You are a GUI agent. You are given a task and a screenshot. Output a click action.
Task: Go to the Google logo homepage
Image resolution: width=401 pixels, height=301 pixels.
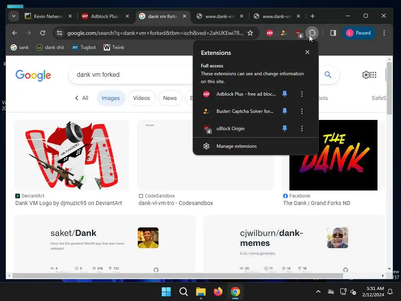coord(33,75)
